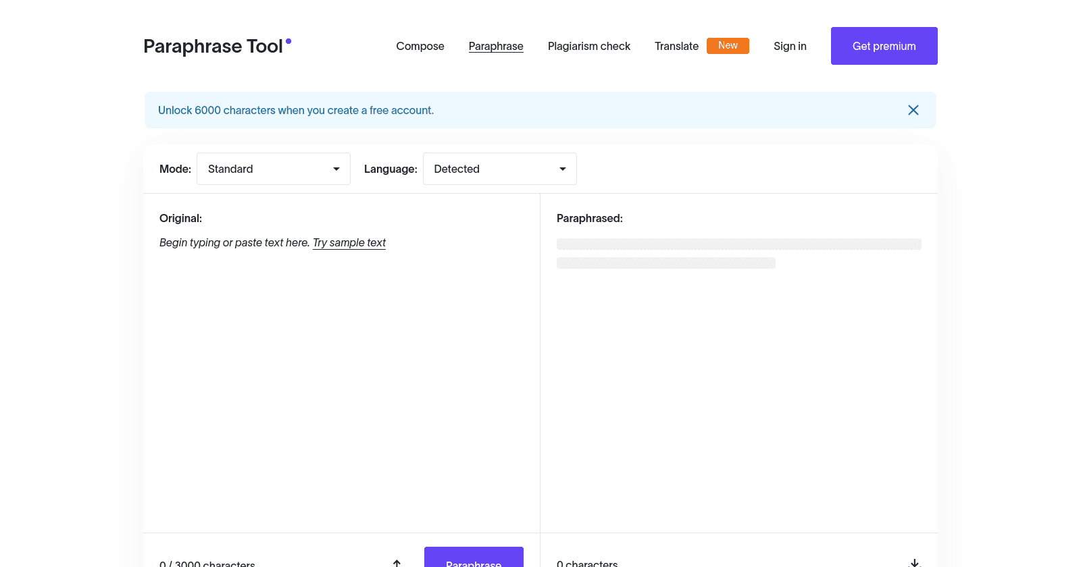The height and width of the screenshot is (567, 1081).
Task: Dismiss the unlock characters banner
Action: click(x=913, y=110)
